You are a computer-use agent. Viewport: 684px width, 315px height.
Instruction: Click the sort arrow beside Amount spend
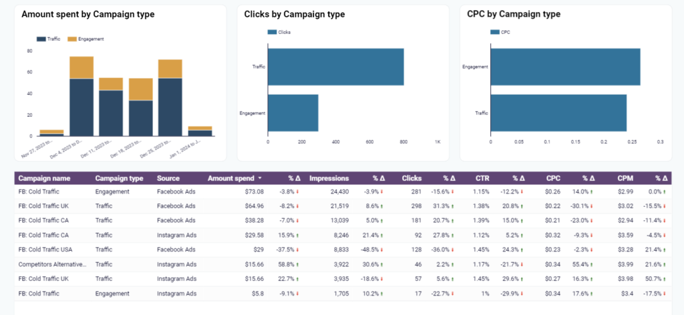click(x=259, y=179)
